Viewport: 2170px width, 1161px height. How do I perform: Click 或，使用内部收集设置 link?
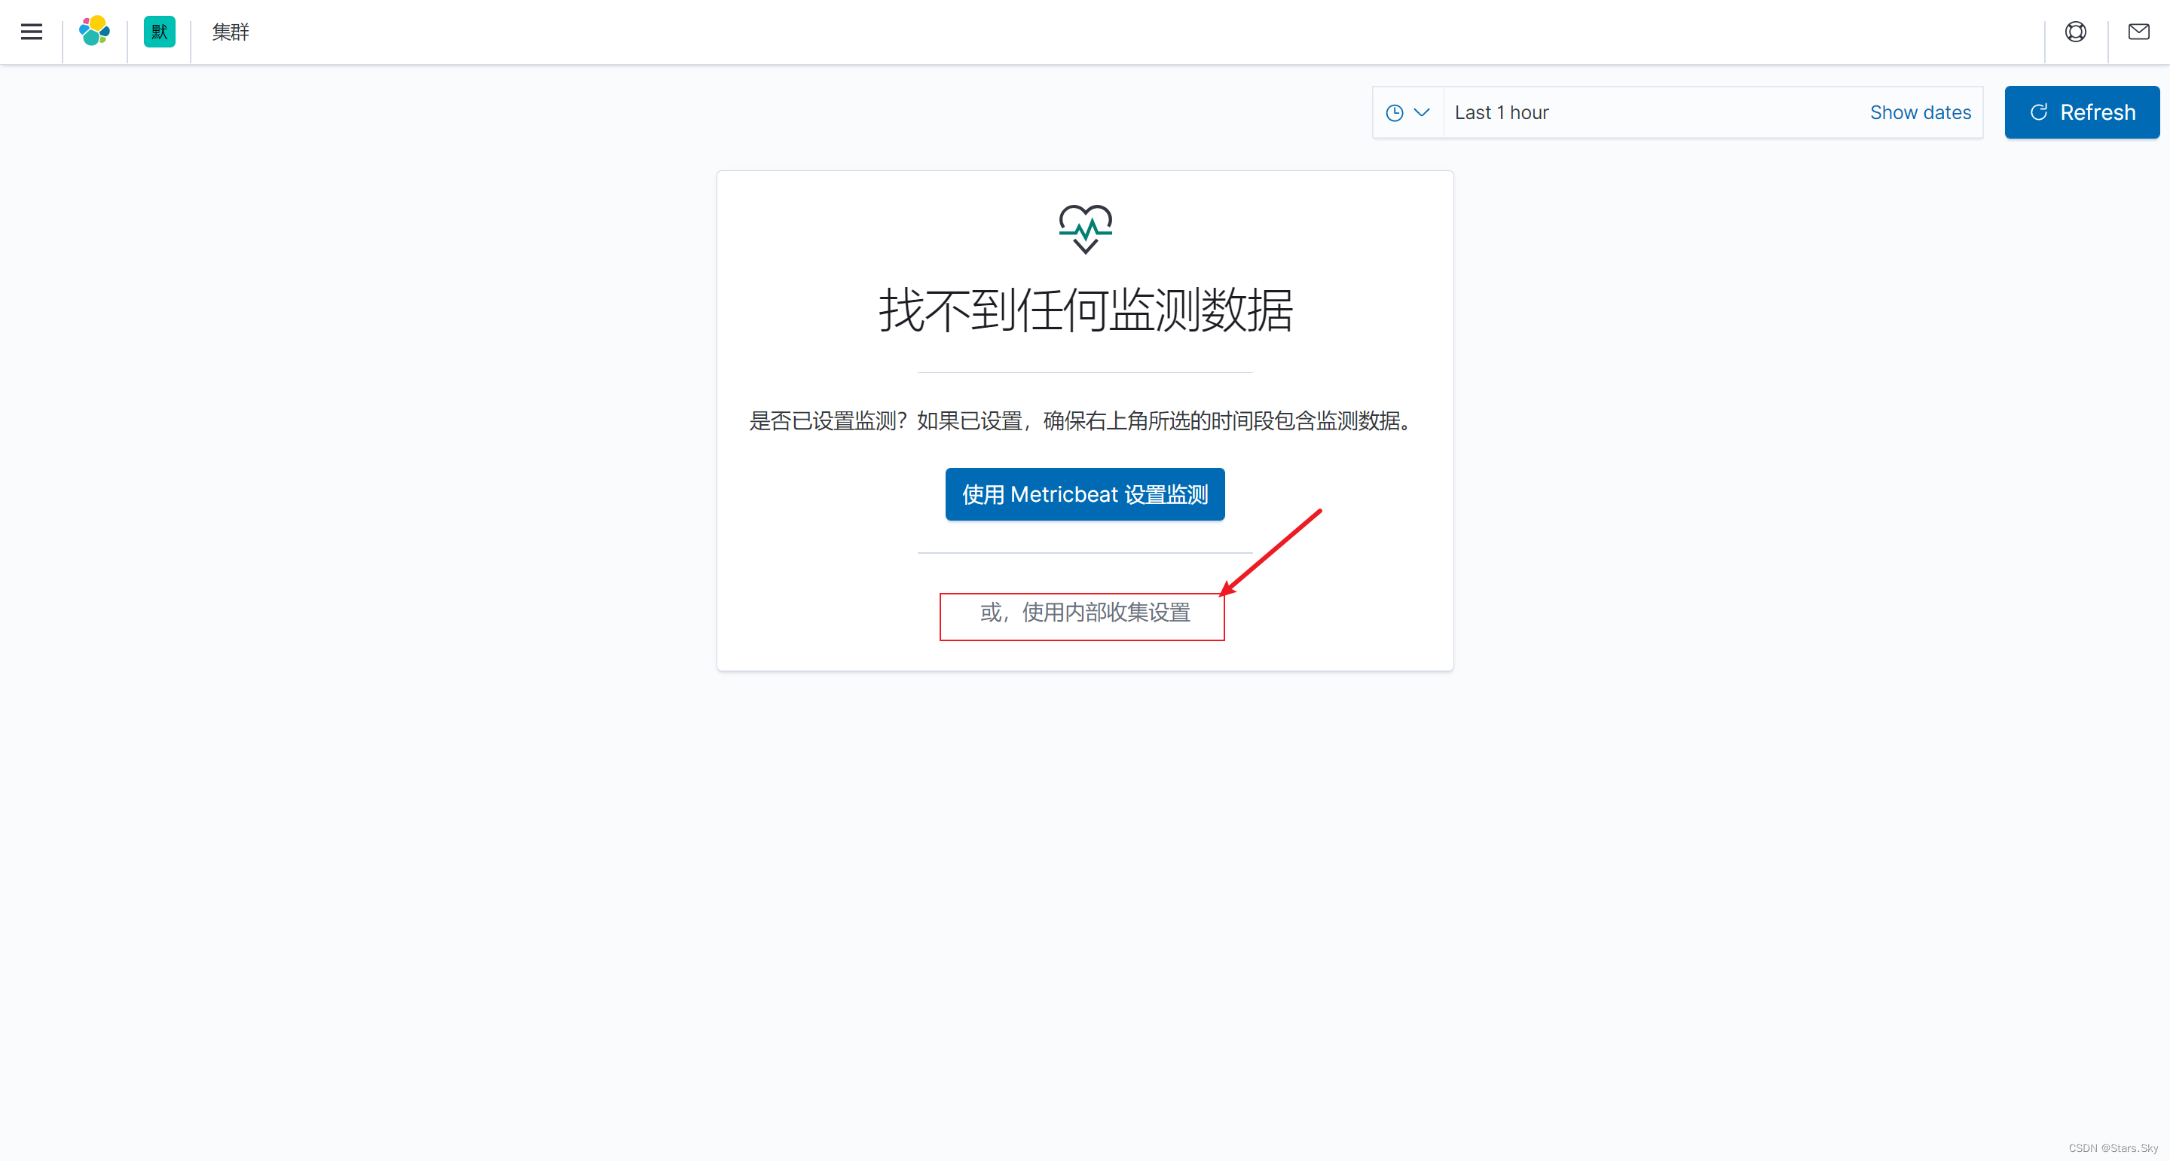[1084, 613]
